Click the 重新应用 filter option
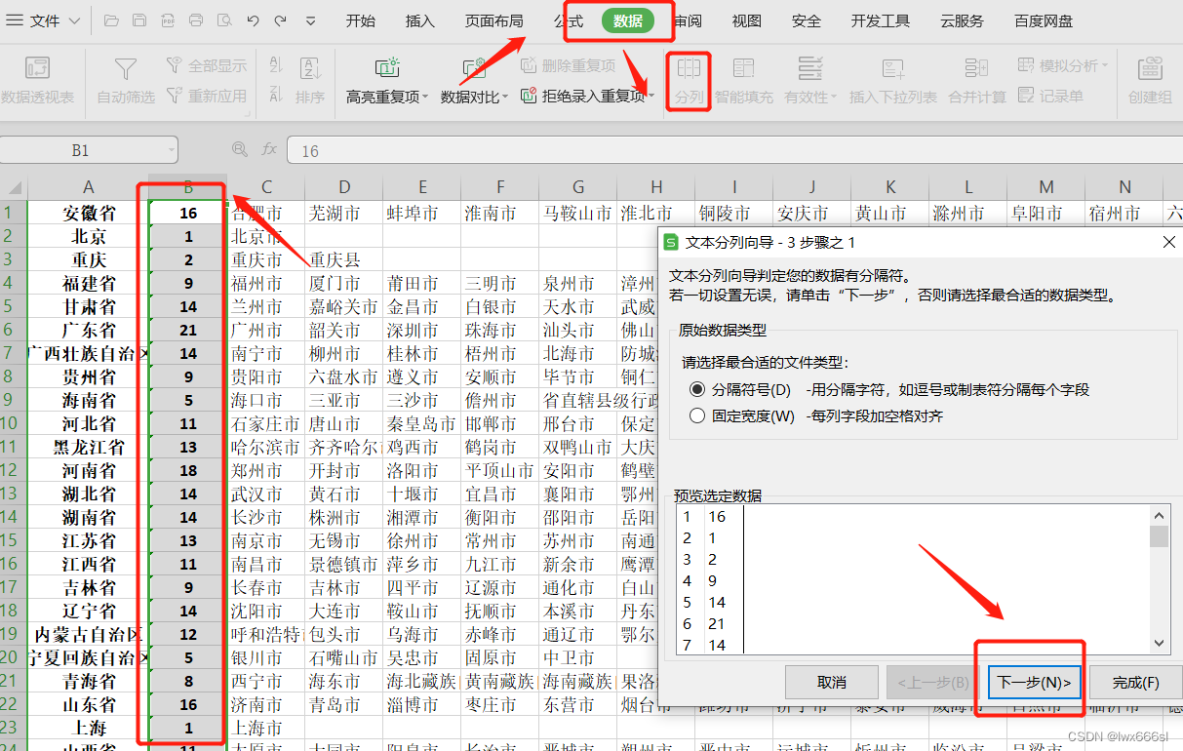1183x751 pixels. [x=206, y=96]
